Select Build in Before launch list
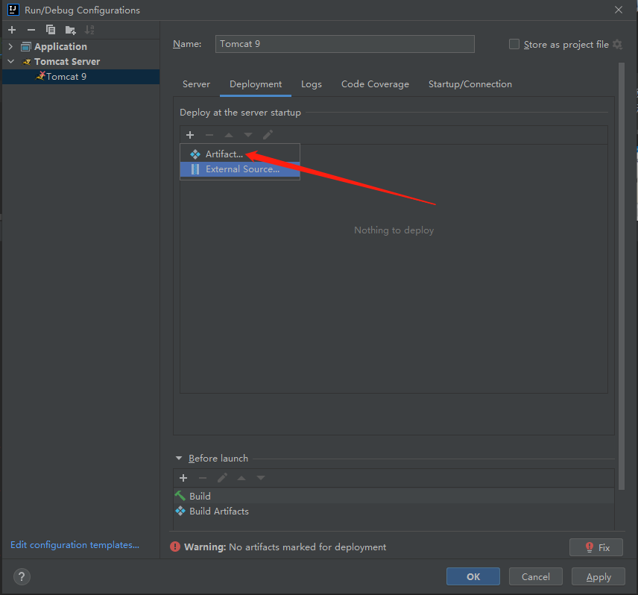 point(394,496)
